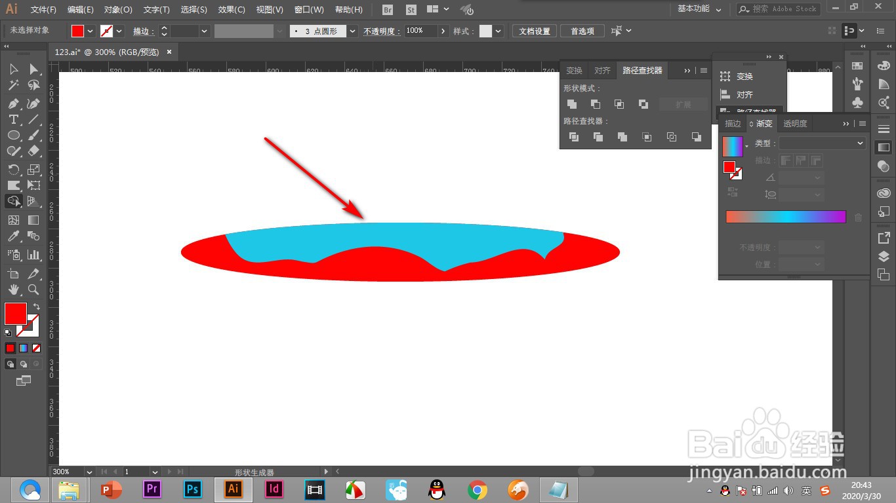896x503 pixels.
Task: Open the 基本功能 workspace switcher
Action: click(699, 9)
